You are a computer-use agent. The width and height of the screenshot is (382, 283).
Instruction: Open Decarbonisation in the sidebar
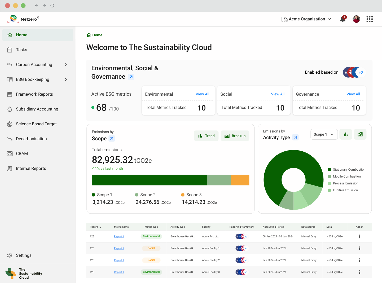click(38, 139)
